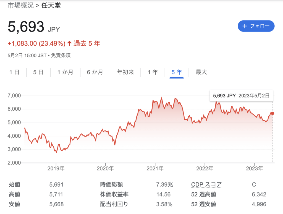Click the 時価総額 label
The image size is (283, 214).
[112, 184]
